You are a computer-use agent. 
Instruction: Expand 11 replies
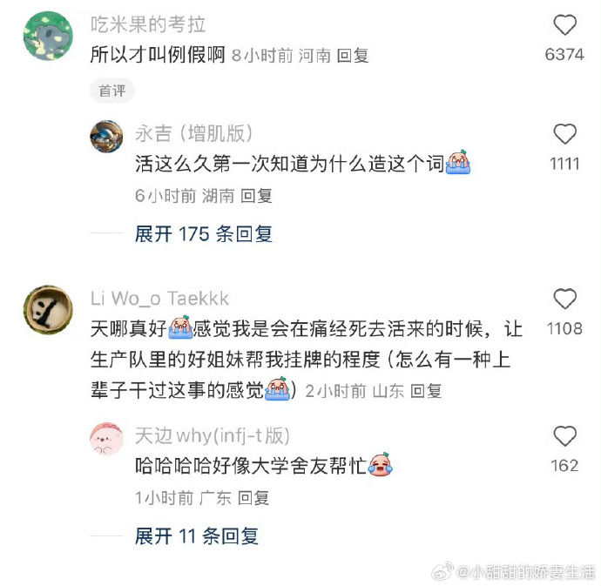point(197,535)
